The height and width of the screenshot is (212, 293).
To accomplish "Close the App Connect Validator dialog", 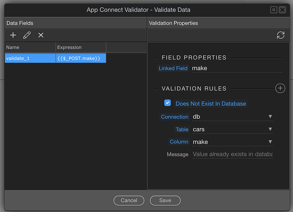I will [x=282, y=10].
